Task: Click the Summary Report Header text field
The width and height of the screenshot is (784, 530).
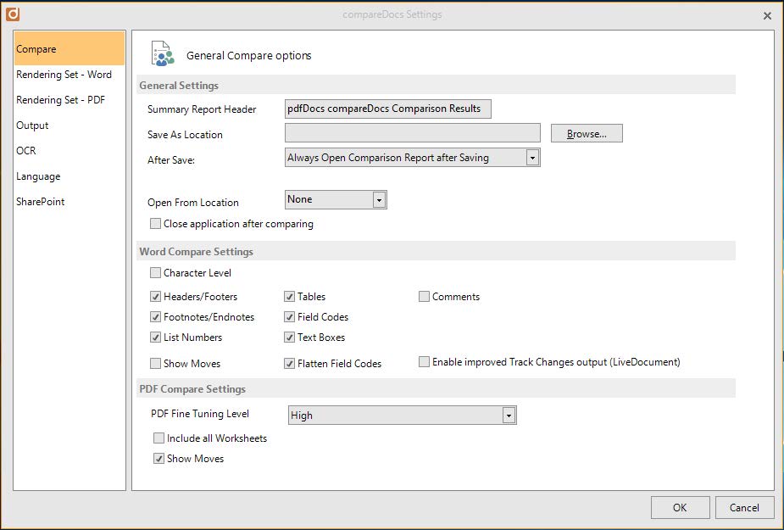Action: click(x=388, y=109)
